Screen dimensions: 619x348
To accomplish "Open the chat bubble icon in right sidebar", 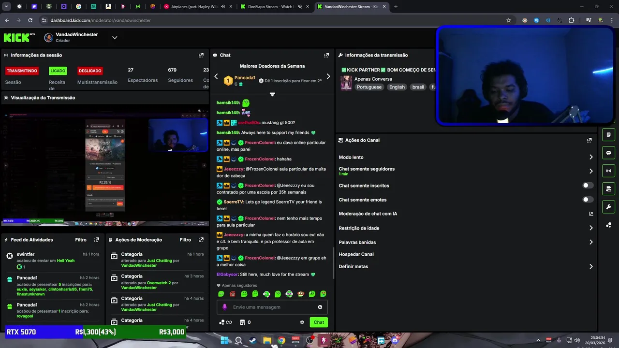I will coord(608,153).
